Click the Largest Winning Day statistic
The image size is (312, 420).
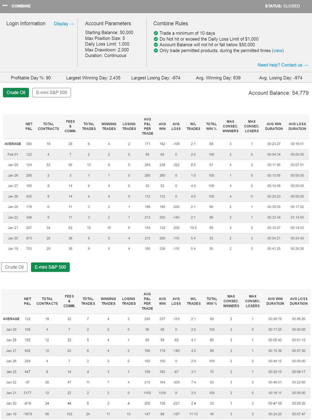93,78
